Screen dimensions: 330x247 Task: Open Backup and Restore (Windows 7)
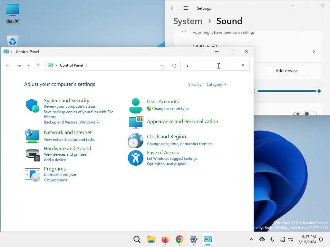click(72, 122)
